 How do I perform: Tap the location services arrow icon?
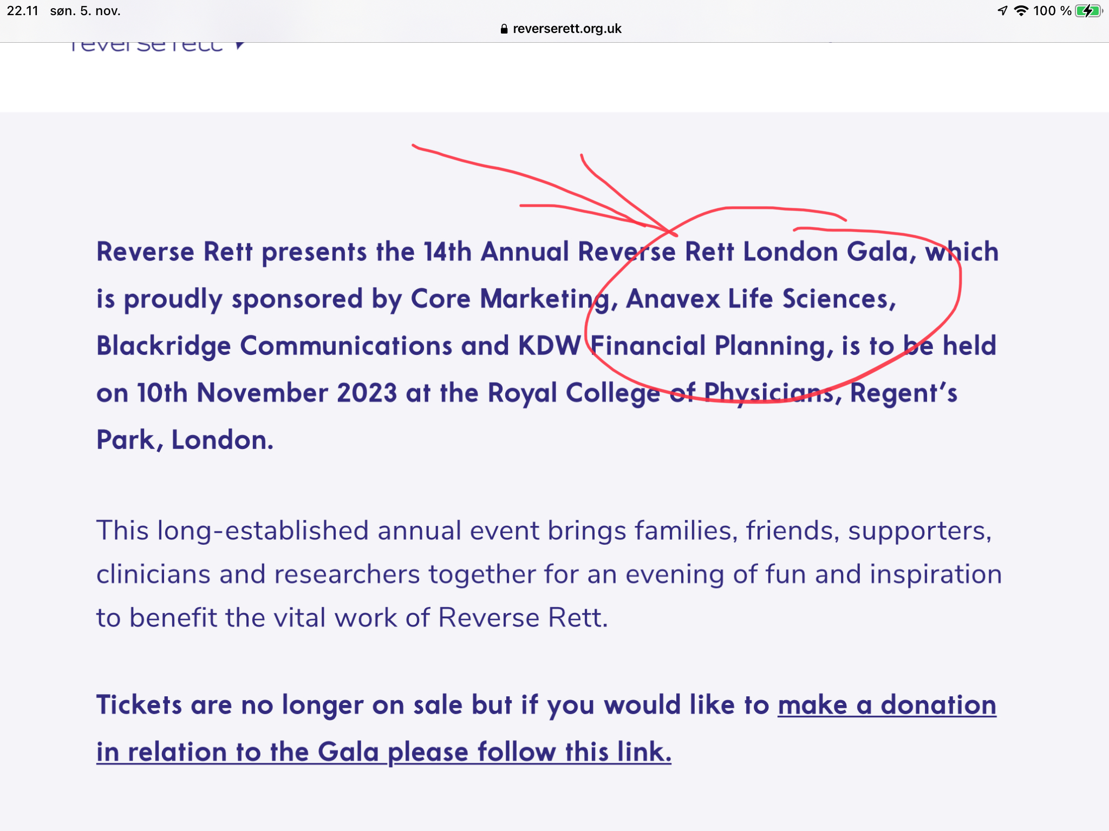click(1002, 11)
